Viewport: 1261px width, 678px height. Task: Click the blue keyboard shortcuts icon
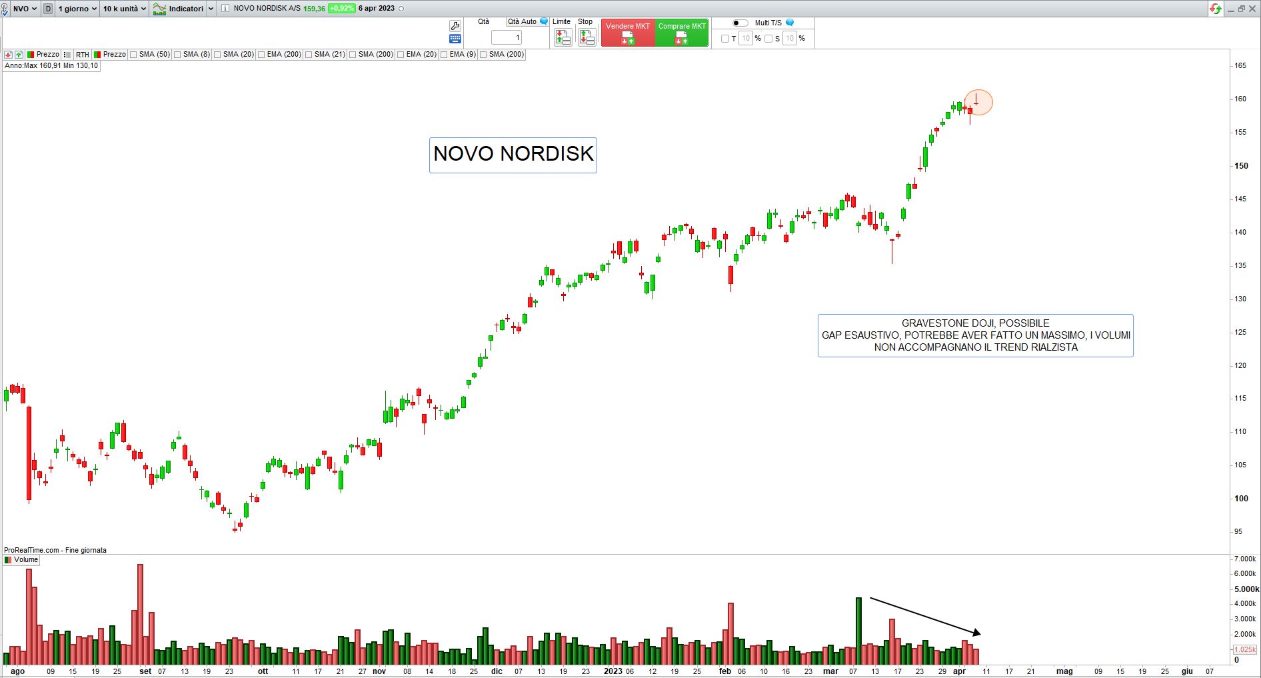pyautogui.click(x=455, y=39)
